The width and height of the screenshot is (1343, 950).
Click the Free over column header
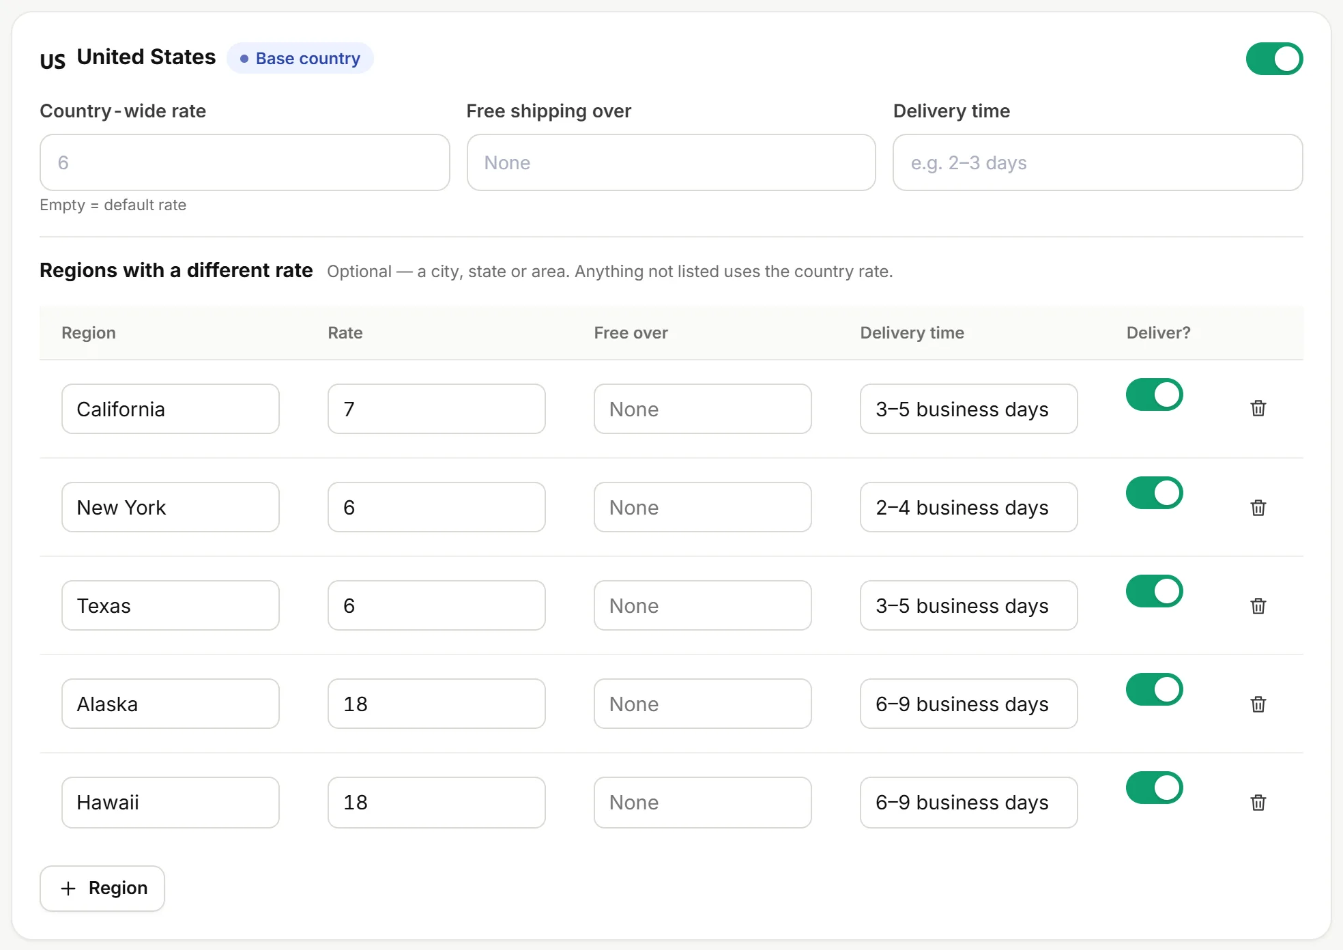(x=631, y=332)
